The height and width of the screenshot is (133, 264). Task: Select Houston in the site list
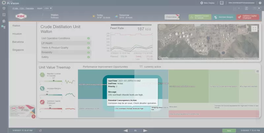coord(17,34)
